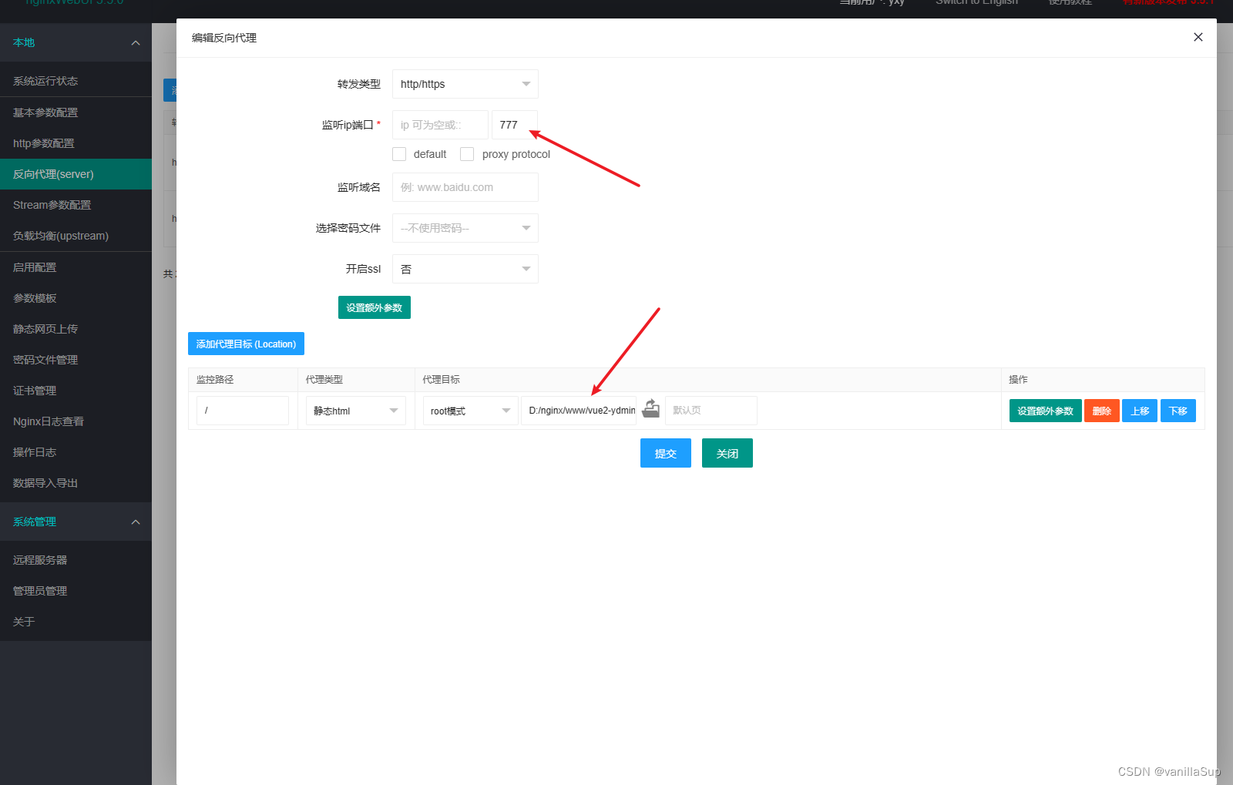Click the 上移 button
This screenshot has width=1233, height=785.
click(1140, 411)
